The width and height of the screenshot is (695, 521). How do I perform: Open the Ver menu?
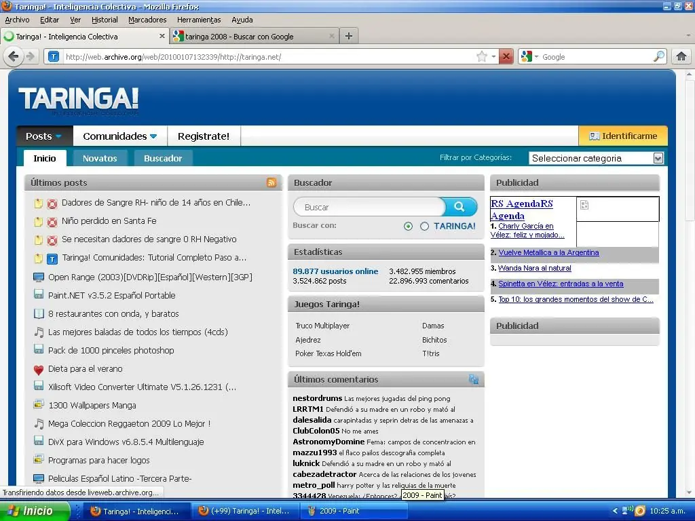[75, 20]
